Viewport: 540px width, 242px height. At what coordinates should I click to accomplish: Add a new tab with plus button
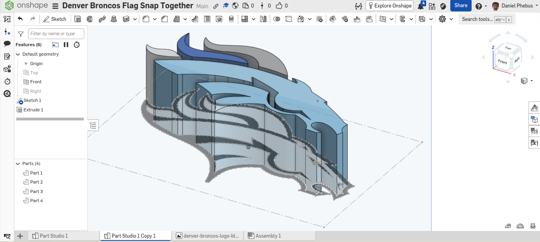tap(20, 236)
